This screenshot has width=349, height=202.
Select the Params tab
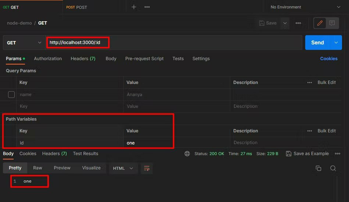[15, 59]
